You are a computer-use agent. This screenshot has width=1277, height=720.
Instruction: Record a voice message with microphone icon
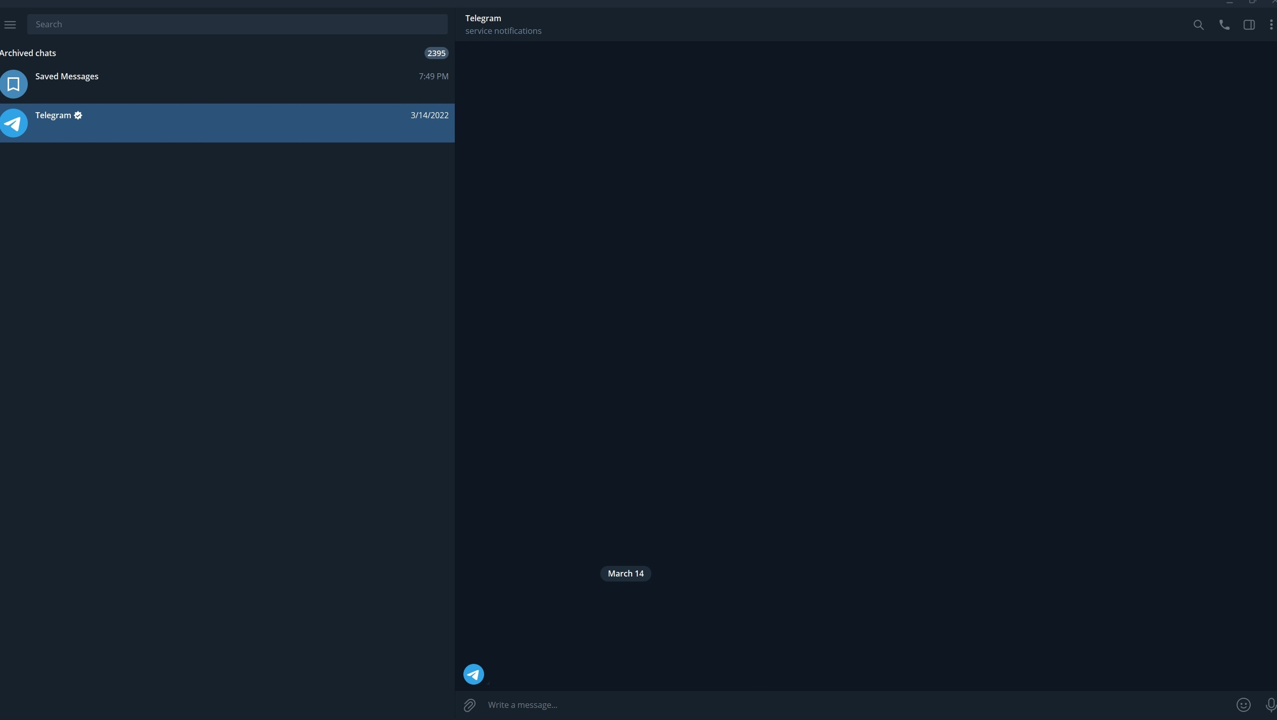click(1270, 705)
